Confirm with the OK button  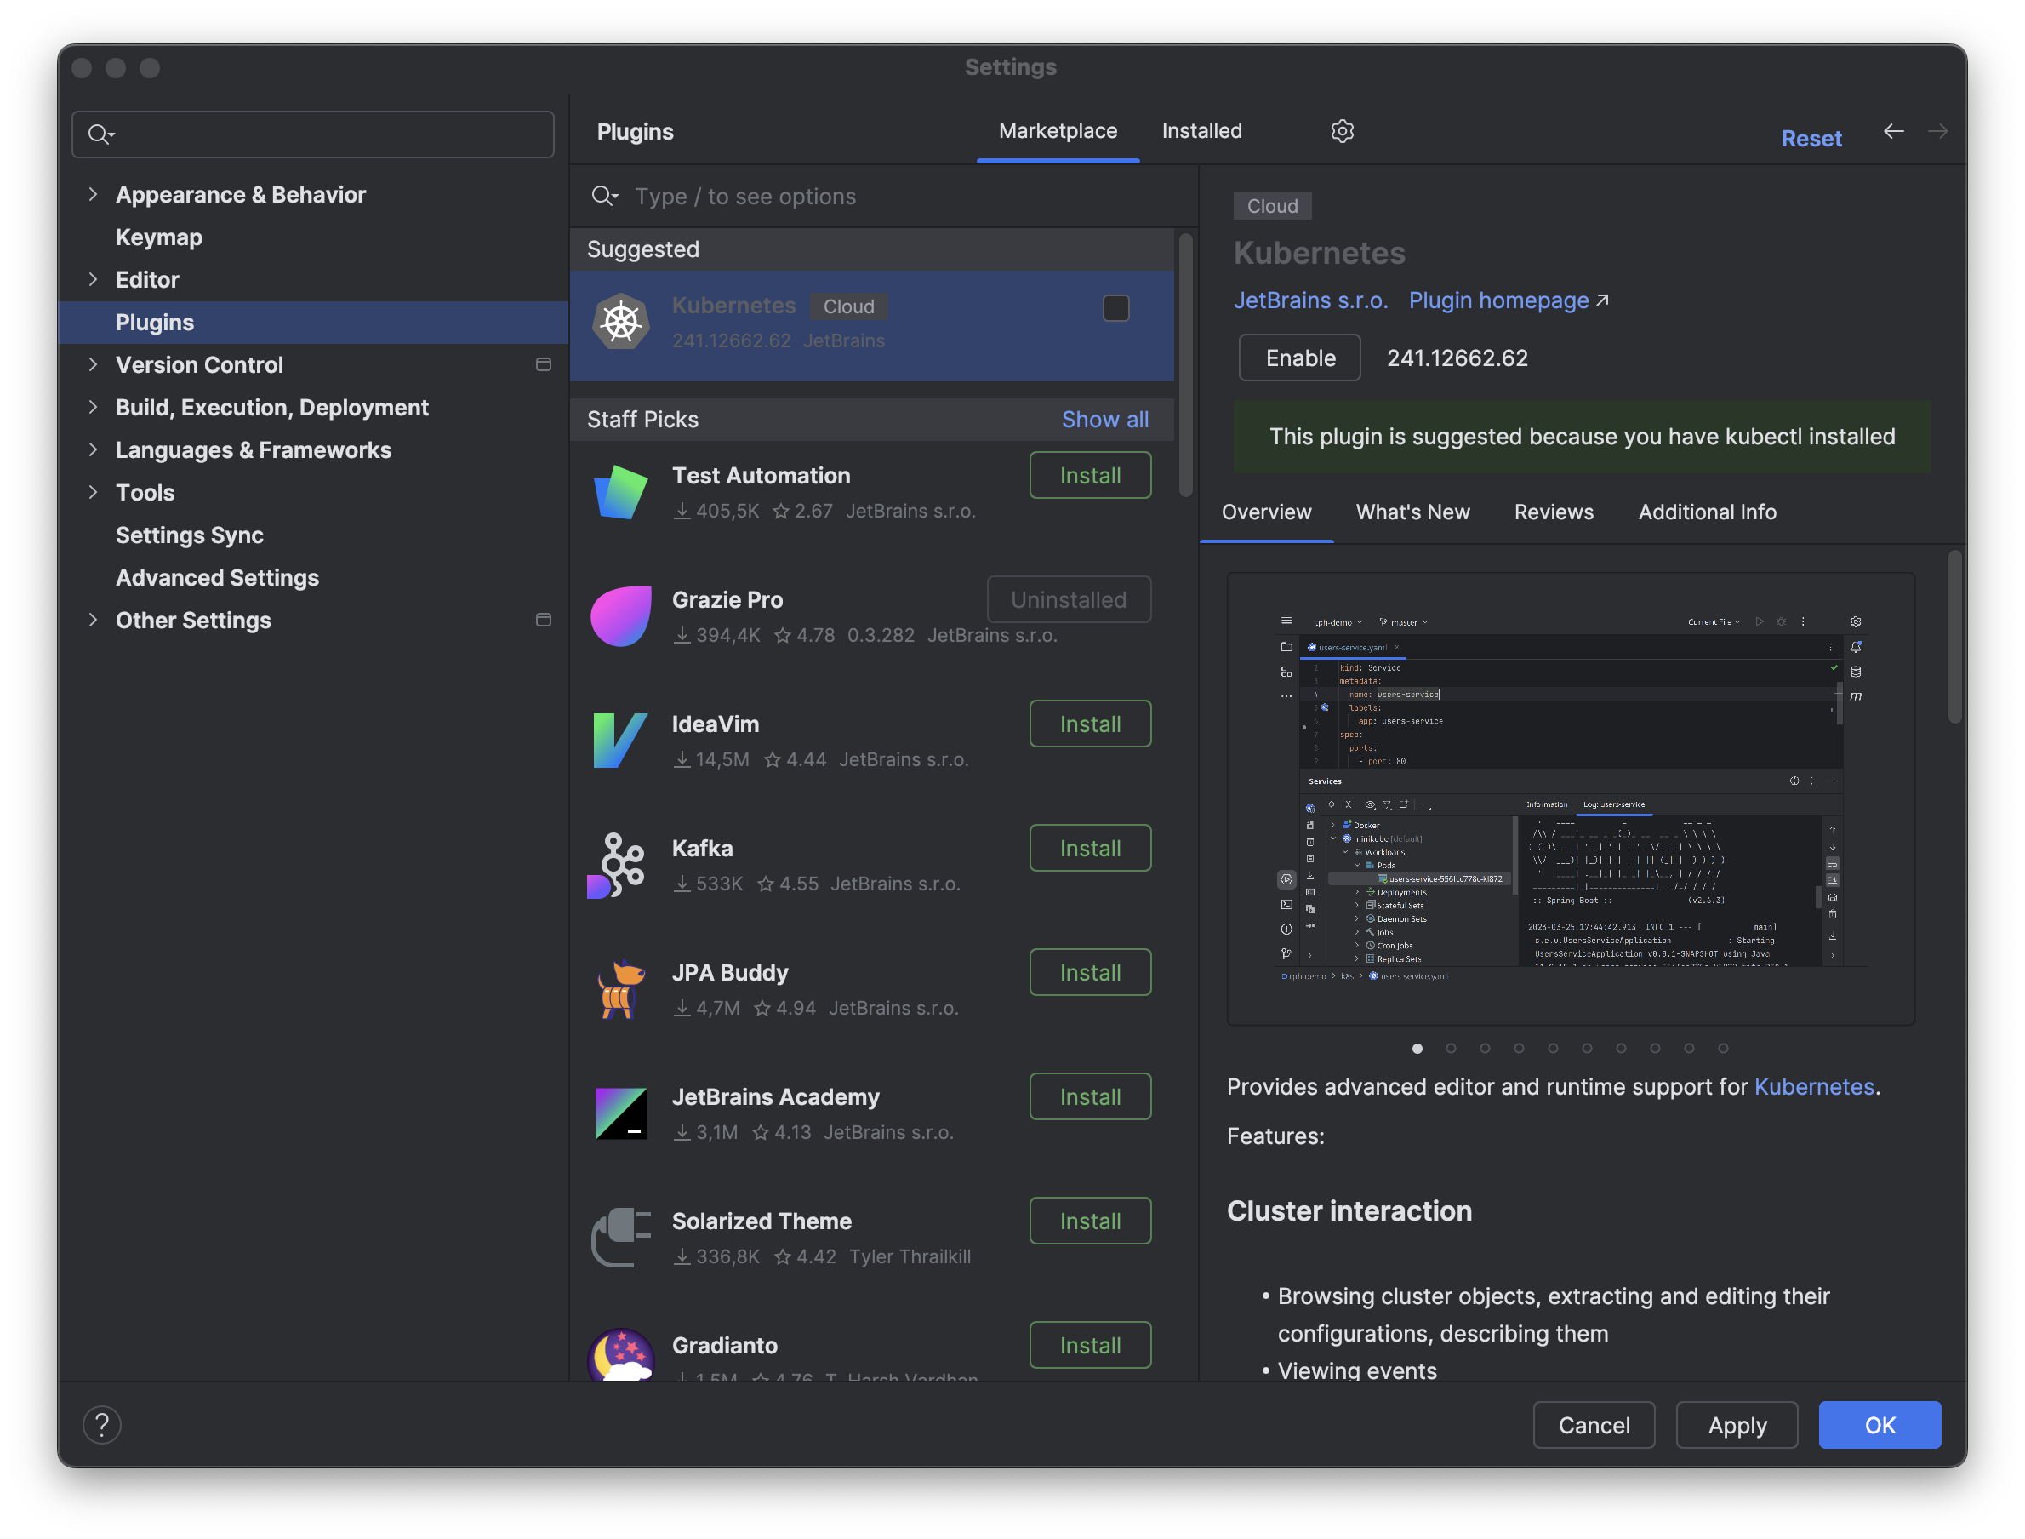click(1880, 1424)
